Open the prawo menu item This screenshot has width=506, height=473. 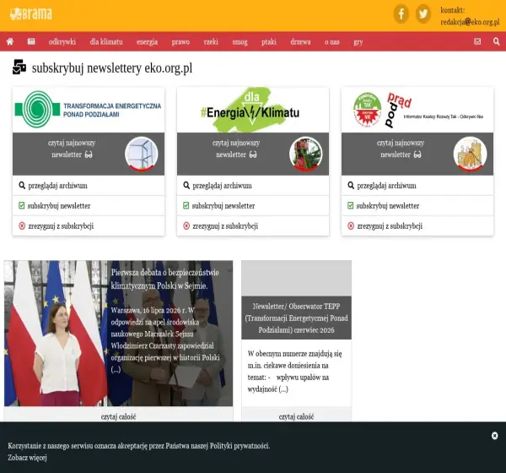[180, 42]
